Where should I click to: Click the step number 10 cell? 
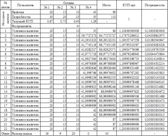5,73
